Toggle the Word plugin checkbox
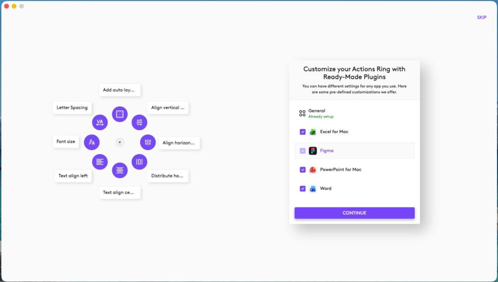 [x=302, y=189]
